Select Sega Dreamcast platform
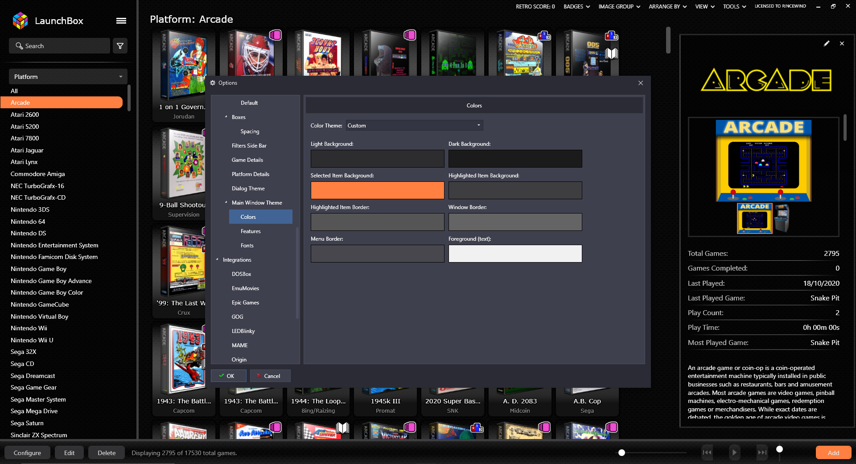The width and height of the screenshot is (856, 464). click(33, 376)
